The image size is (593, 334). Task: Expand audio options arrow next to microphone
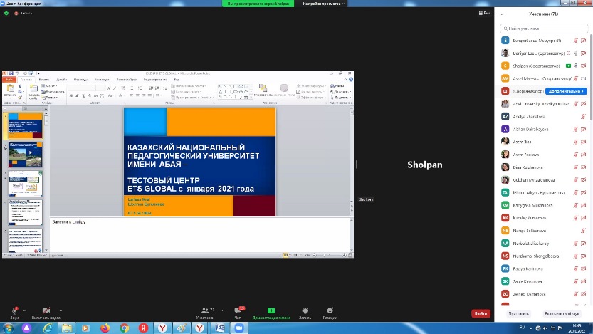(x=24, y=310)
